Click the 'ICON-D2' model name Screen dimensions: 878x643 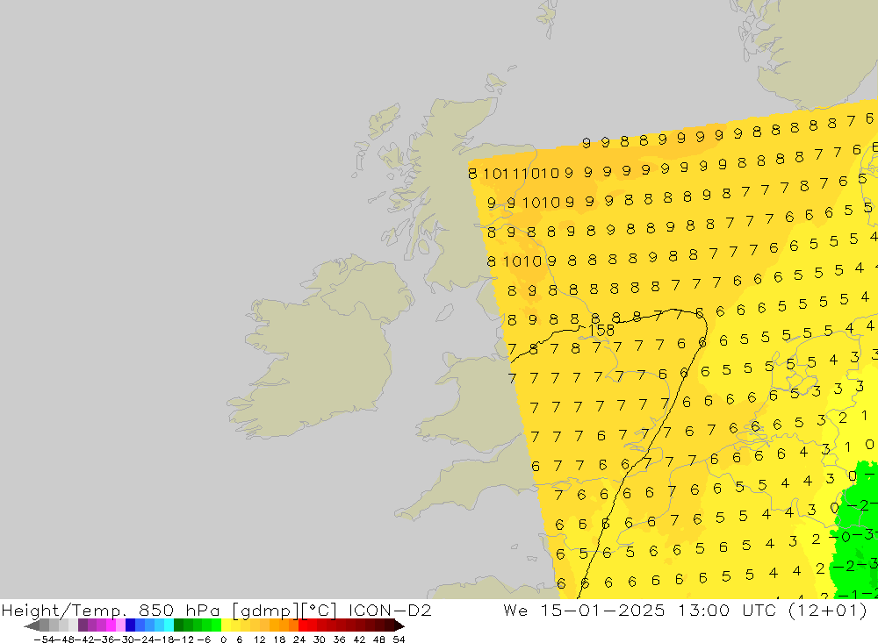point(390,610)
